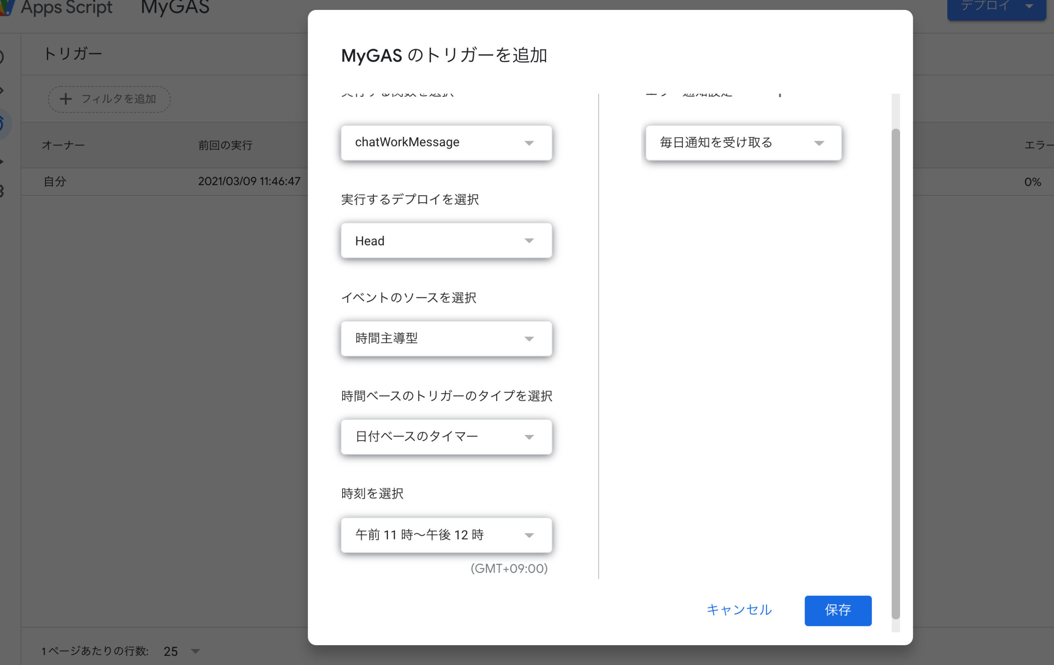Viewport: 1054px width, 665px height.
Task: Click the 時刻を選択 label
Action: pos(372,493)
